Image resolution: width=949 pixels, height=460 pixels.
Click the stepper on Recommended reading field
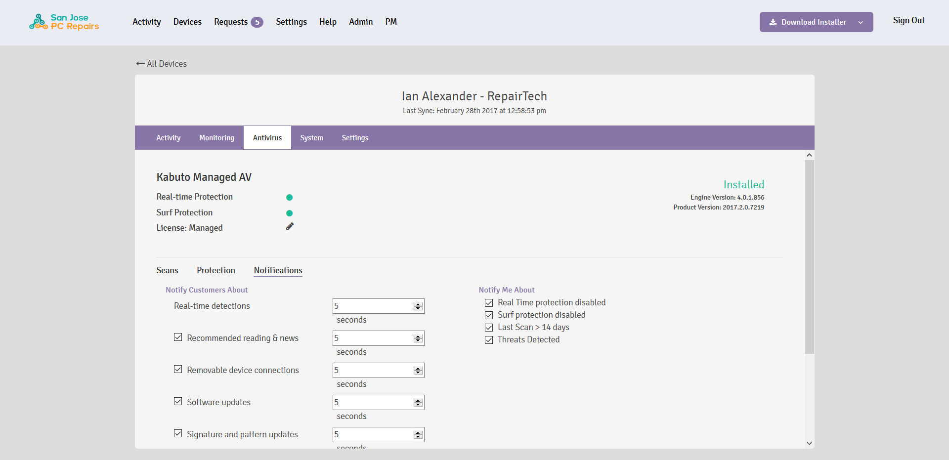point(418,338)
